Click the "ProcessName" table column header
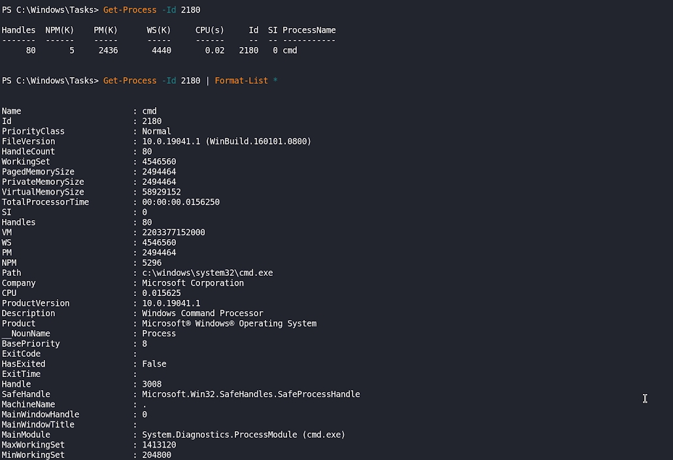This screenshot has width=673, height=460. pyautogui.click(x=309, y=30)
